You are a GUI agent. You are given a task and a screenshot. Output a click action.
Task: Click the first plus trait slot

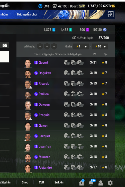coord(40,46)
